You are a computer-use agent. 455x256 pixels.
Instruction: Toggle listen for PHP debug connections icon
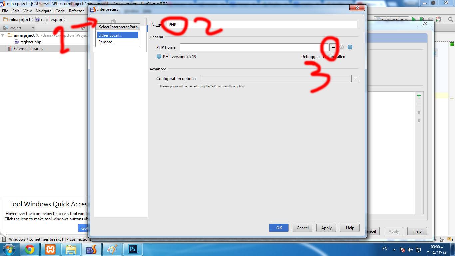click(438, 20)
